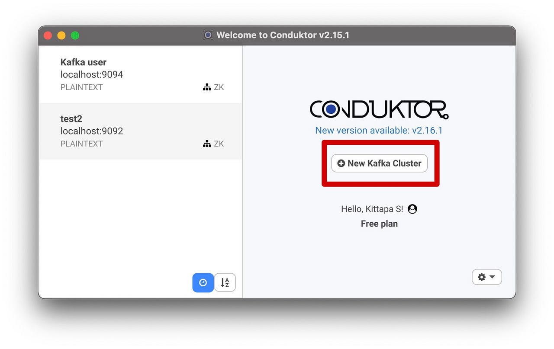
Task: Click the PLAINTEXT label under localhost:9092
Action: coord(81,144)
